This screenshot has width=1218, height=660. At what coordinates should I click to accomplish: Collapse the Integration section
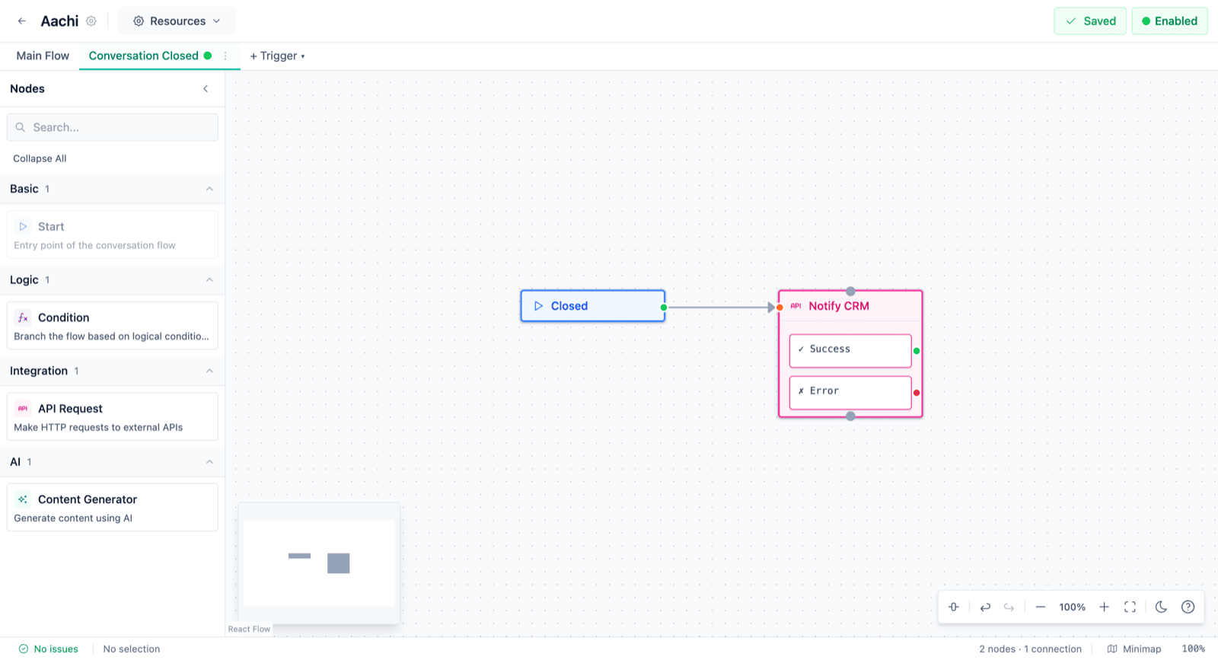pos(112,371)
